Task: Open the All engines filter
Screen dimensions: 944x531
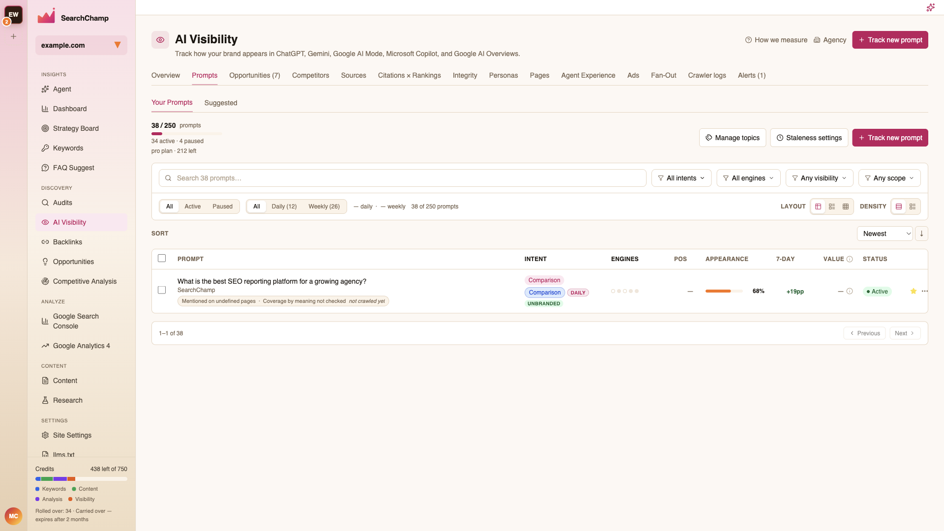Action: tap(748, 178)
